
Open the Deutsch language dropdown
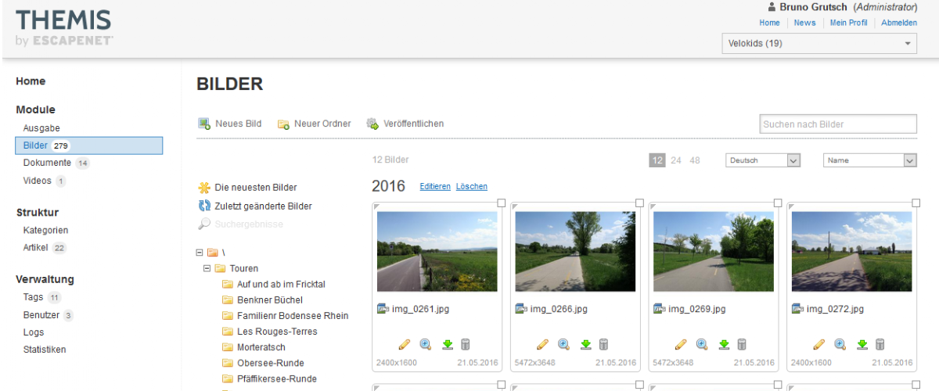[x=763, y=160]
